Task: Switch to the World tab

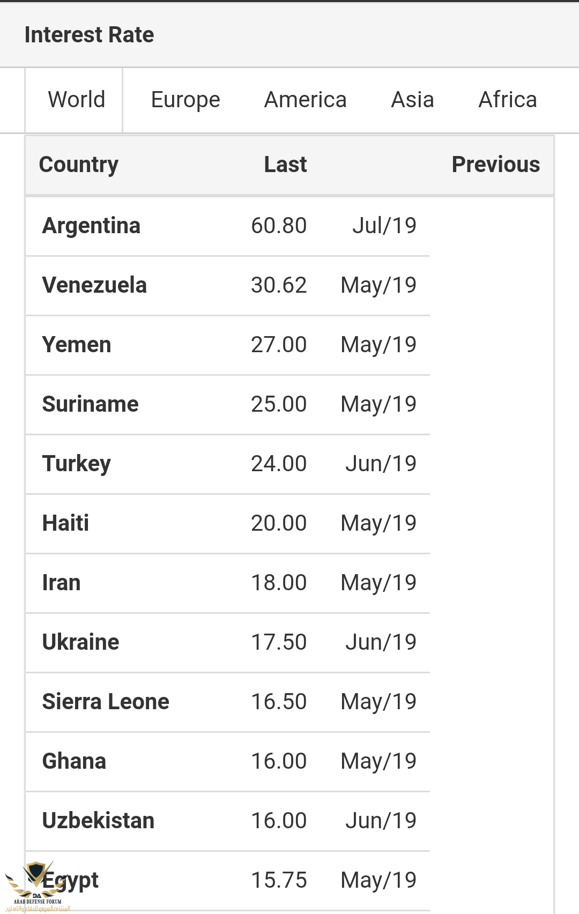Action: point(76,100)
